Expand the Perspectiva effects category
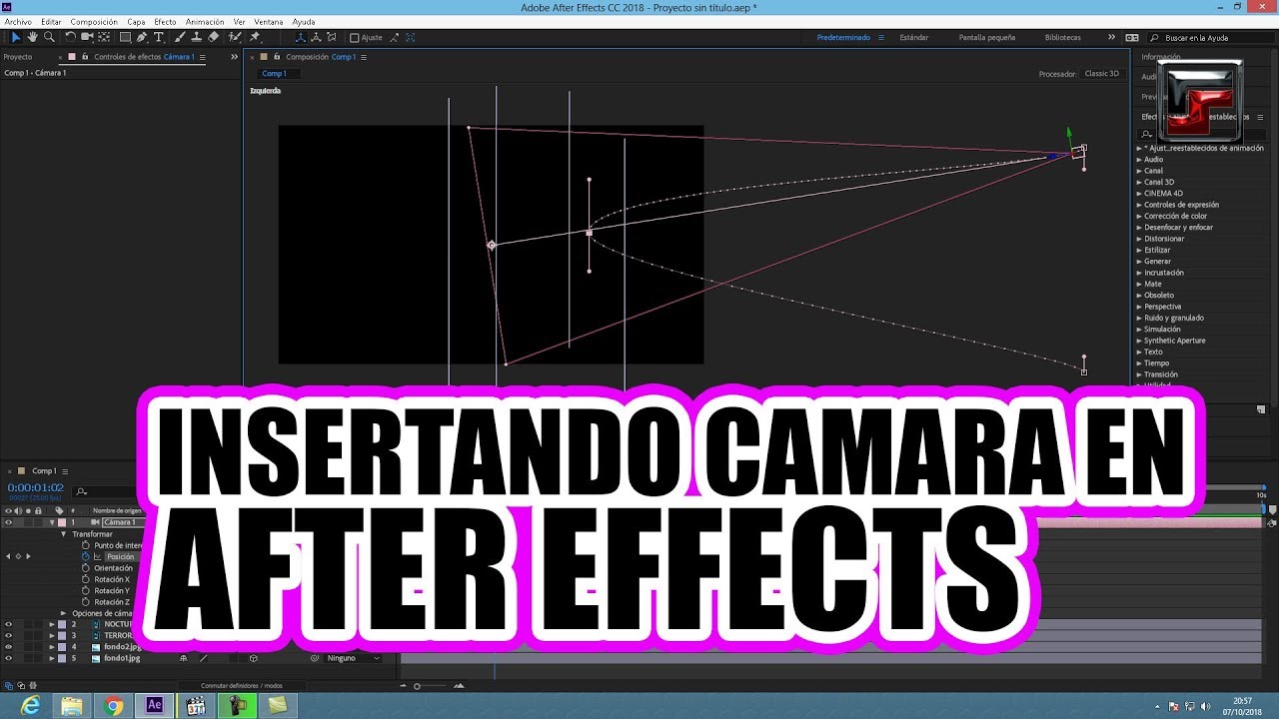1279x719 pixels. [1139, 307]
